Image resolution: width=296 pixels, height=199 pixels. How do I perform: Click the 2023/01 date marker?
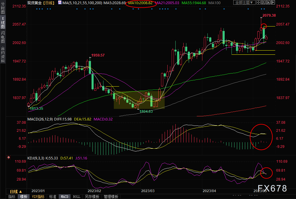coord(38,191)
